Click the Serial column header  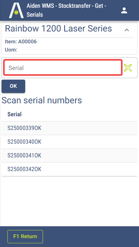(14, 114)
